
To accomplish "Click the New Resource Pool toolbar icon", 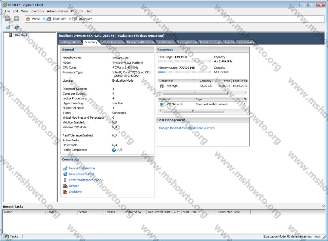I will point(17,27).
